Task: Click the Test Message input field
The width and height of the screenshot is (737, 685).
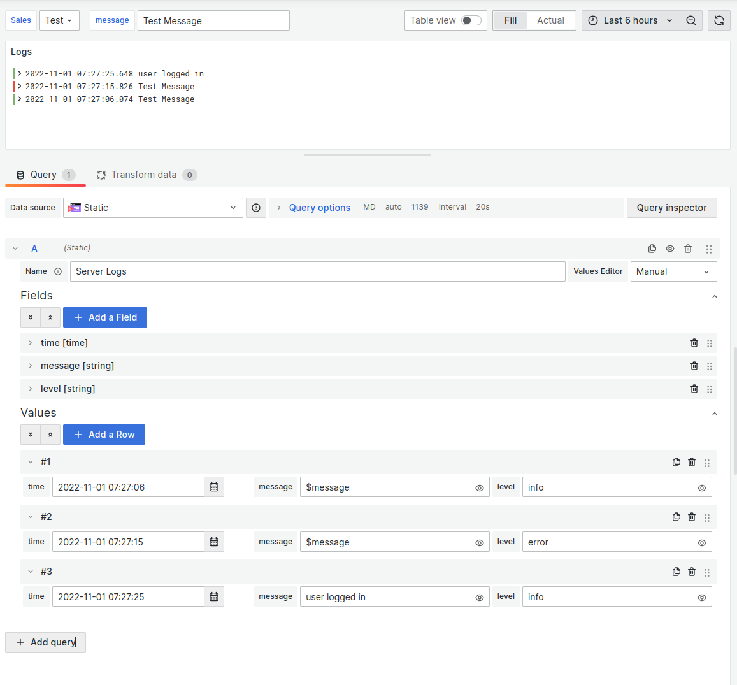Action: pos(213,20)
